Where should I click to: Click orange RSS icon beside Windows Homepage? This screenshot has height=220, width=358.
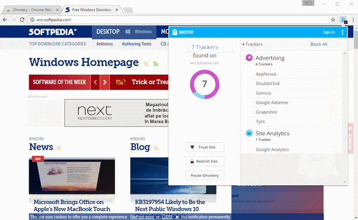146,64
